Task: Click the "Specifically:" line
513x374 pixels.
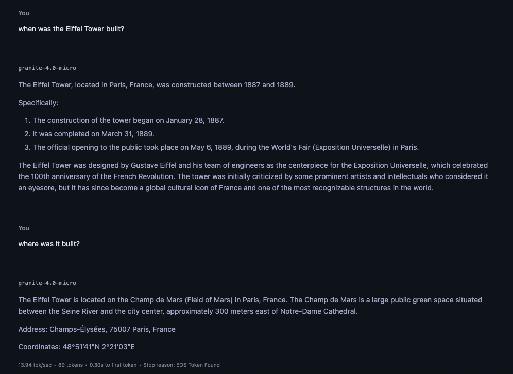Action: 38,103
